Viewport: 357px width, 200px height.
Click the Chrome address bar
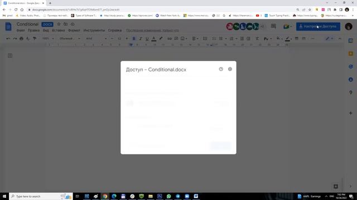160,10
